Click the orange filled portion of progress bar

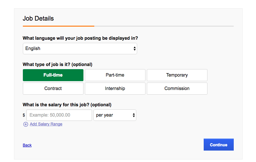click(x=59, y=26)
